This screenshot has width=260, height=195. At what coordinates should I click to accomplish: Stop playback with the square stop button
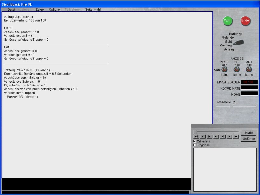tap(216, 136)
